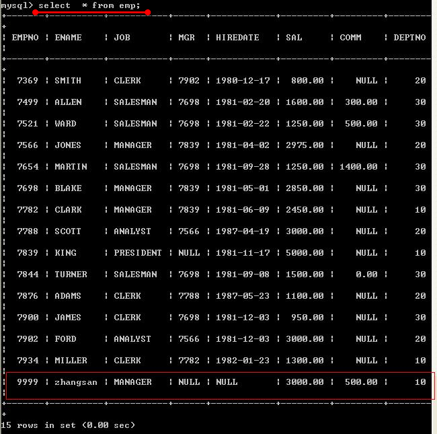Click hire date 1981-09-08
The image size is (437, 434).
click(x=243, y=275)
